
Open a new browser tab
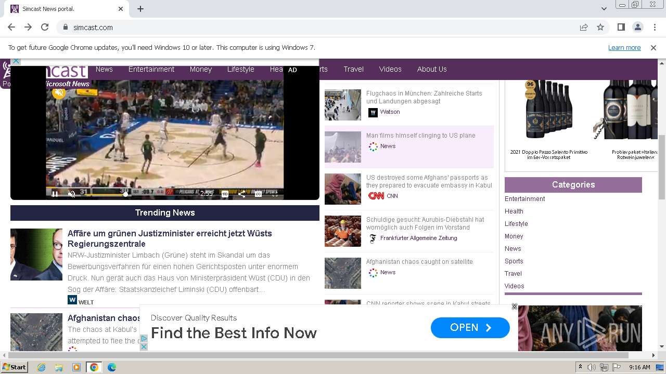(x=140, y=9)
